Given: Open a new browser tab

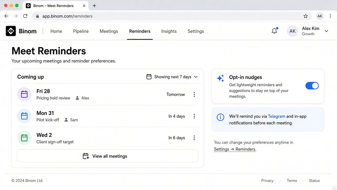Looking at the screenshot, I should (95, 6).
